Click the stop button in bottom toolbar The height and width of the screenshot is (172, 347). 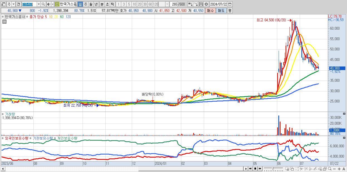click(x=255, y=169)
